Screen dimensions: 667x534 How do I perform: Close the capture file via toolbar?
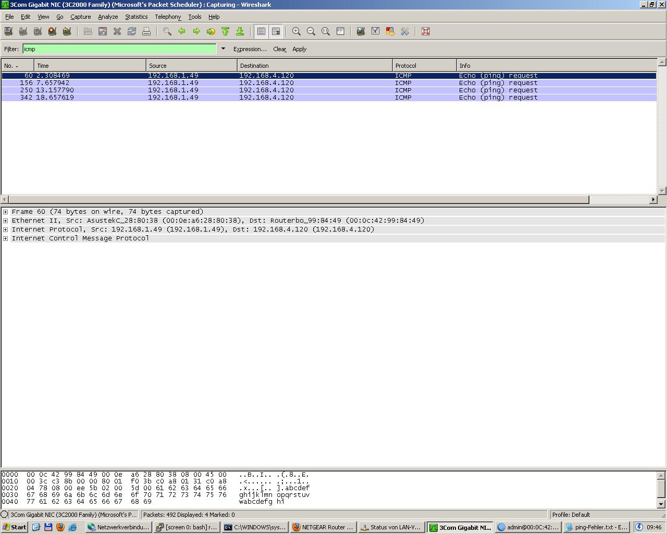[117, 31]
